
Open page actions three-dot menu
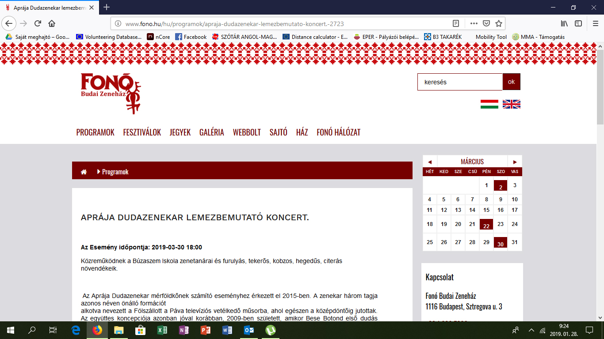pyautogui.click(x=474, y=23)
